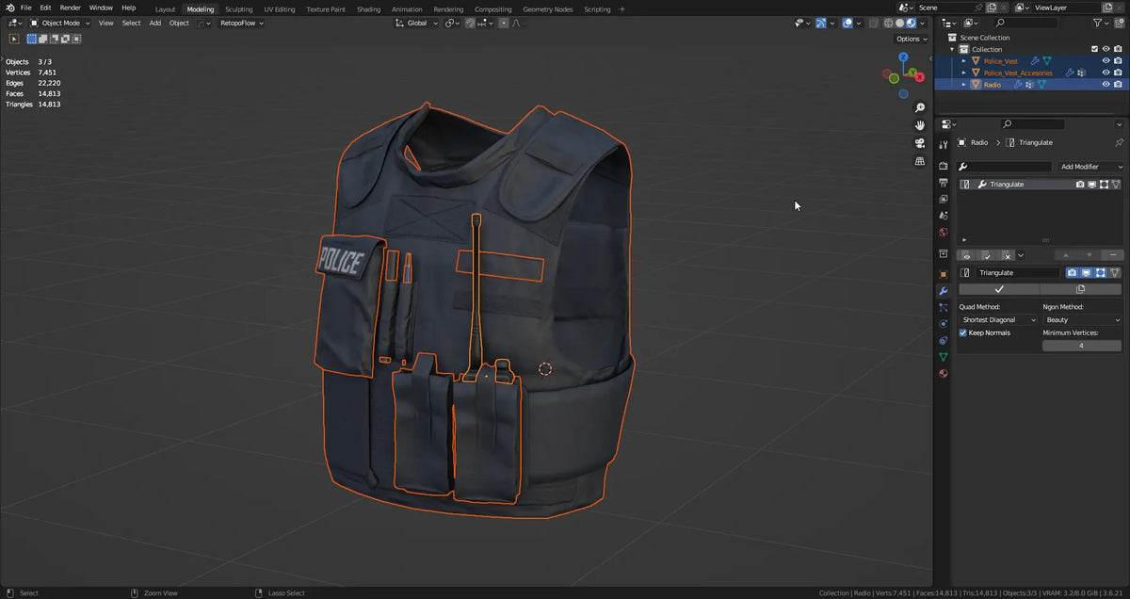
Task: Expand the Radio tree item
Action: tap(963, 84)
